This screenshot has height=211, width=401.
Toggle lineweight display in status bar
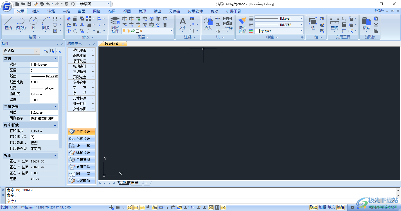coord(161,207)
